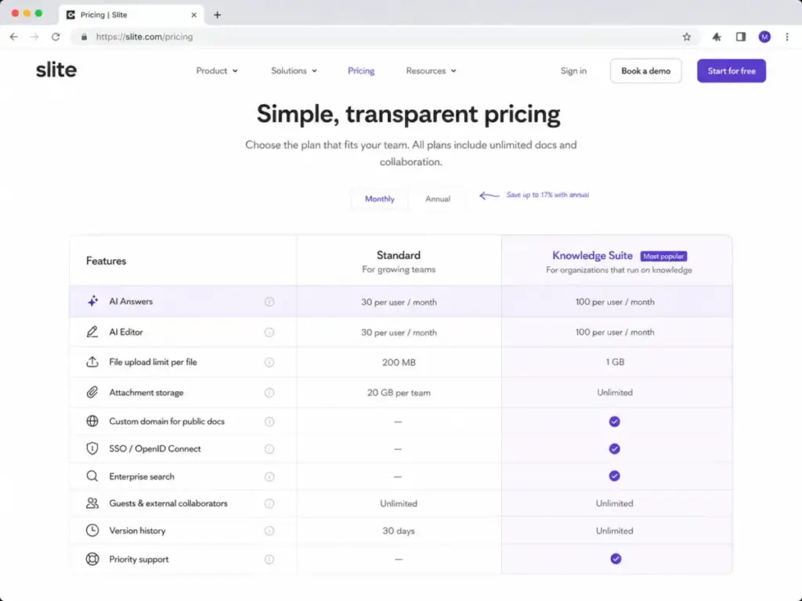Click the Most popular badge
The width and height of the screenshot is (802, 601).
point(663,256)
